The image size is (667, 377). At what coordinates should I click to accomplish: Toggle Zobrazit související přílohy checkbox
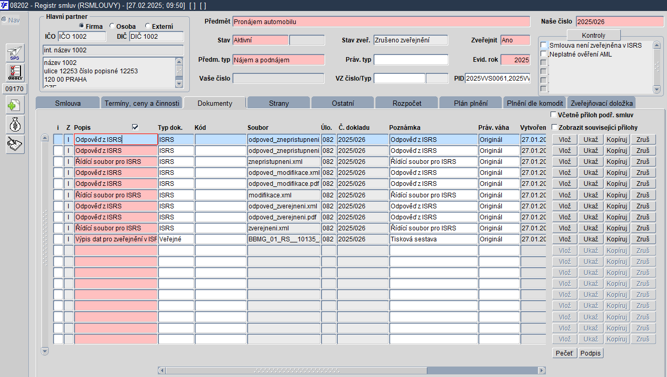554,127
